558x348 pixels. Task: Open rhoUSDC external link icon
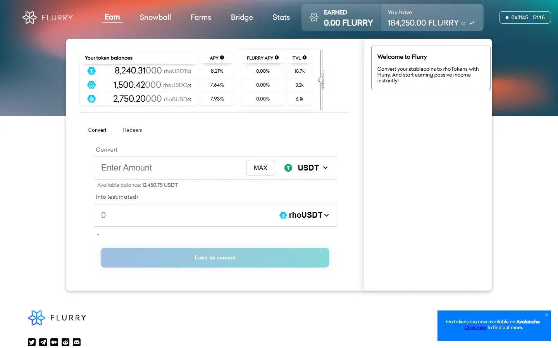point(189,85)
